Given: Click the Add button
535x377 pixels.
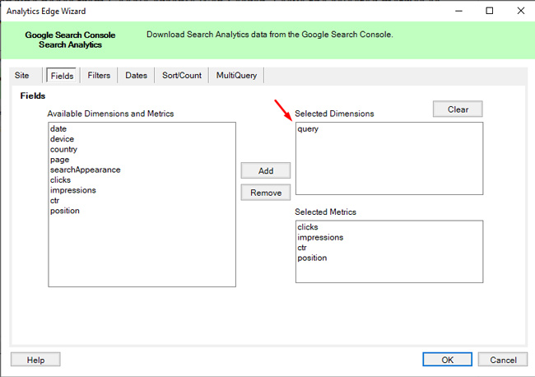Looking at the screenshot, I should pos(266,171).
